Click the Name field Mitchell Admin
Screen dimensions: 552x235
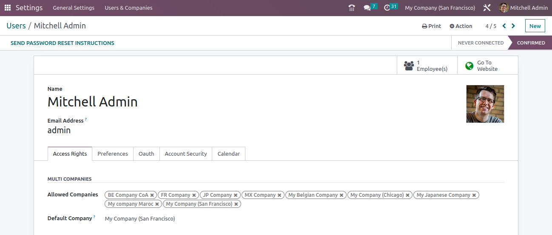pos(93,102)
